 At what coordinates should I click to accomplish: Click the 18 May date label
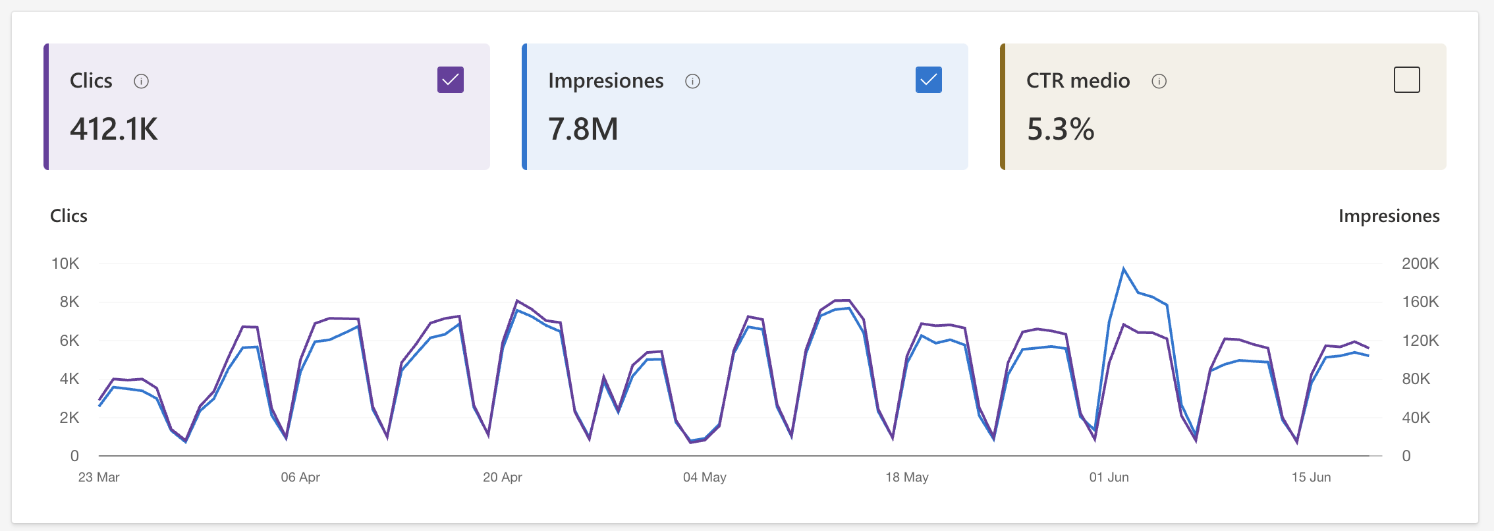(x=907, y=477)
